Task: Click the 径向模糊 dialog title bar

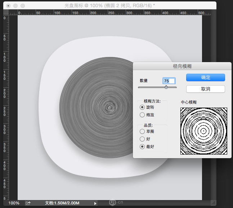Action: pos(182,66)
